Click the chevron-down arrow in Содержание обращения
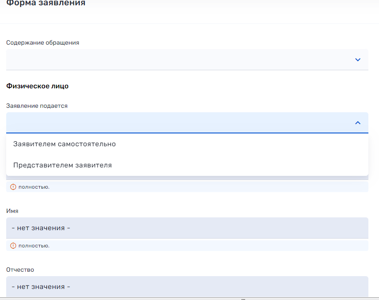 click(358, 60)
